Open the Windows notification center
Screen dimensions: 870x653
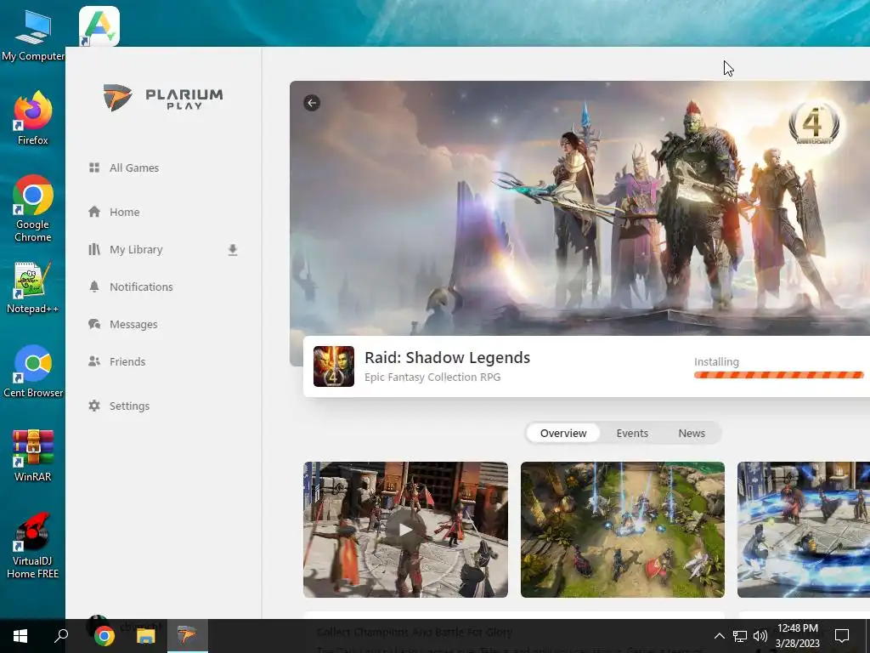842,636
